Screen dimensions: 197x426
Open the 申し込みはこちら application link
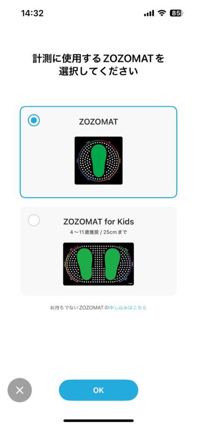pos(128,308)
